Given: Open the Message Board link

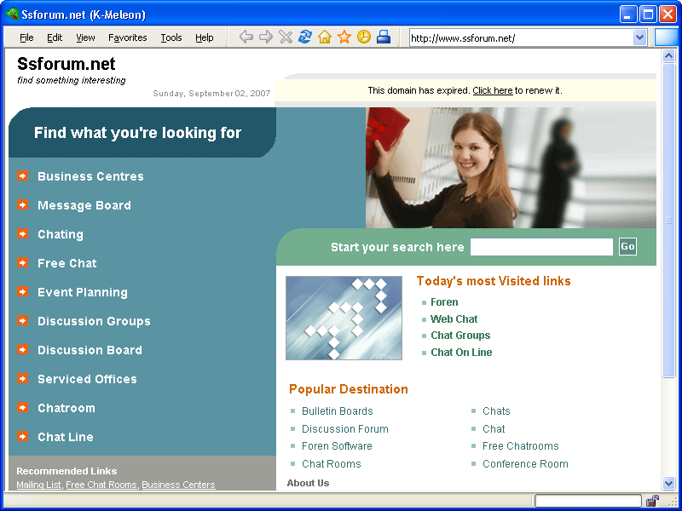Looking at the screenshot, I should tap(84, 205).
